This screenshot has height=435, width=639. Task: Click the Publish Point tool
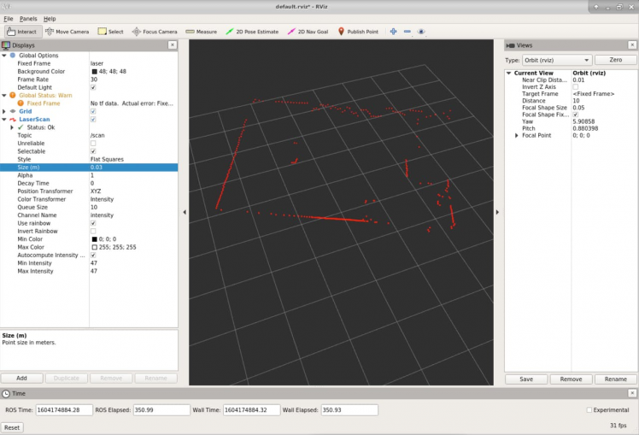click(358, 32)
